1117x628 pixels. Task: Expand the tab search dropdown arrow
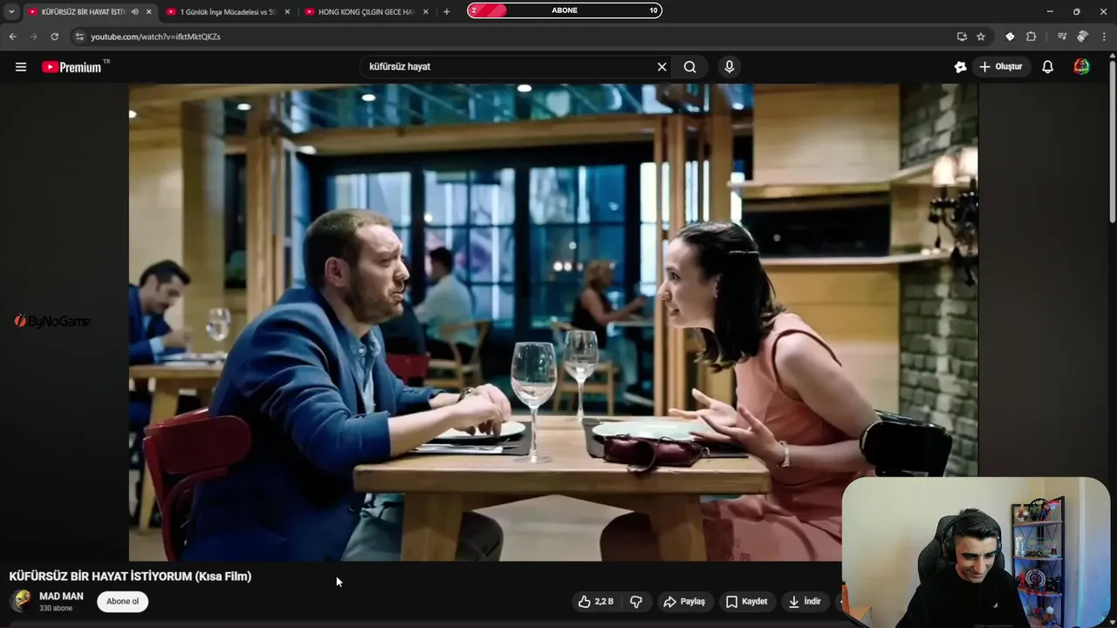click(11, 11)
